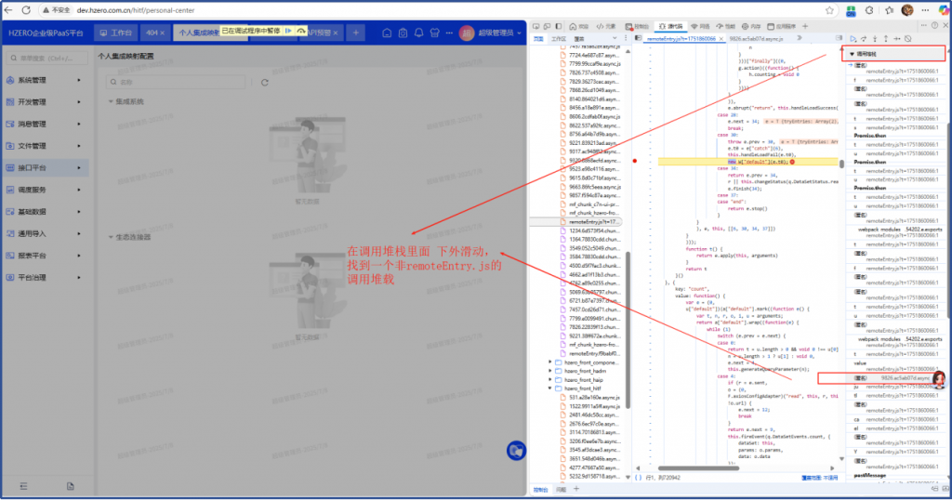Resume script execution in debugger toolbar
The width and height of the screenshot is (952, 500).
click(x=853, y=38)
